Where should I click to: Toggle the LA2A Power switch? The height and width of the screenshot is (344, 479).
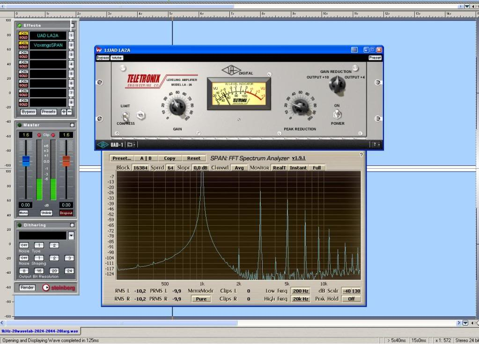[337, 115]
